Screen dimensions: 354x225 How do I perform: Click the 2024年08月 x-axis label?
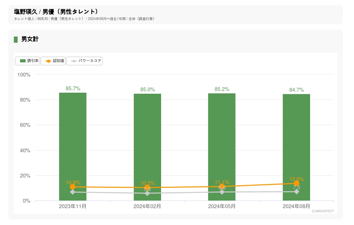click(297, 206)
